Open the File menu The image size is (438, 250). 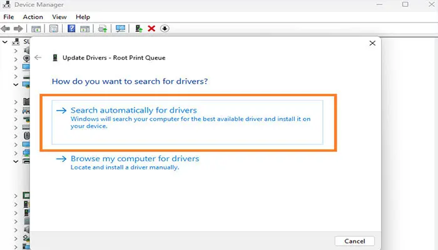[9, 17]
